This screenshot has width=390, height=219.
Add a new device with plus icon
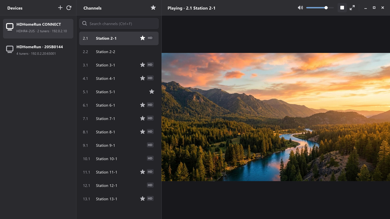click(x=60, y=8)
